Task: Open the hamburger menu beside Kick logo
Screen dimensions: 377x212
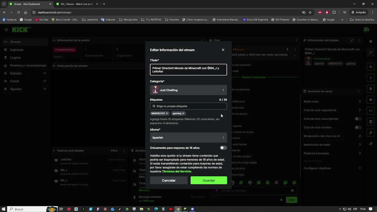Action: (6, 30)
